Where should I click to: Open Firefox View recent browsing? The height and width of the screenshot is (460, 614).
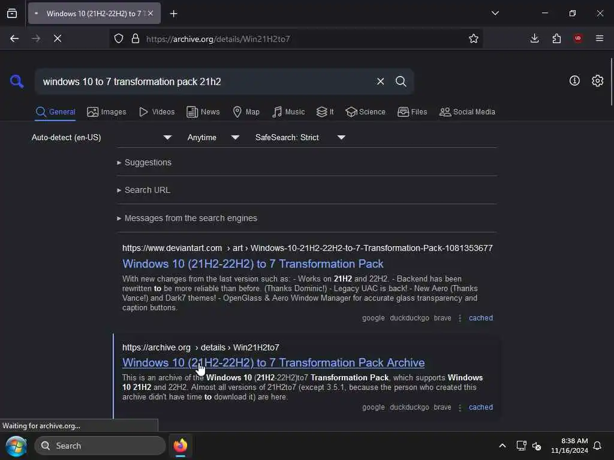pyautogui.click(x=12, y=13)
